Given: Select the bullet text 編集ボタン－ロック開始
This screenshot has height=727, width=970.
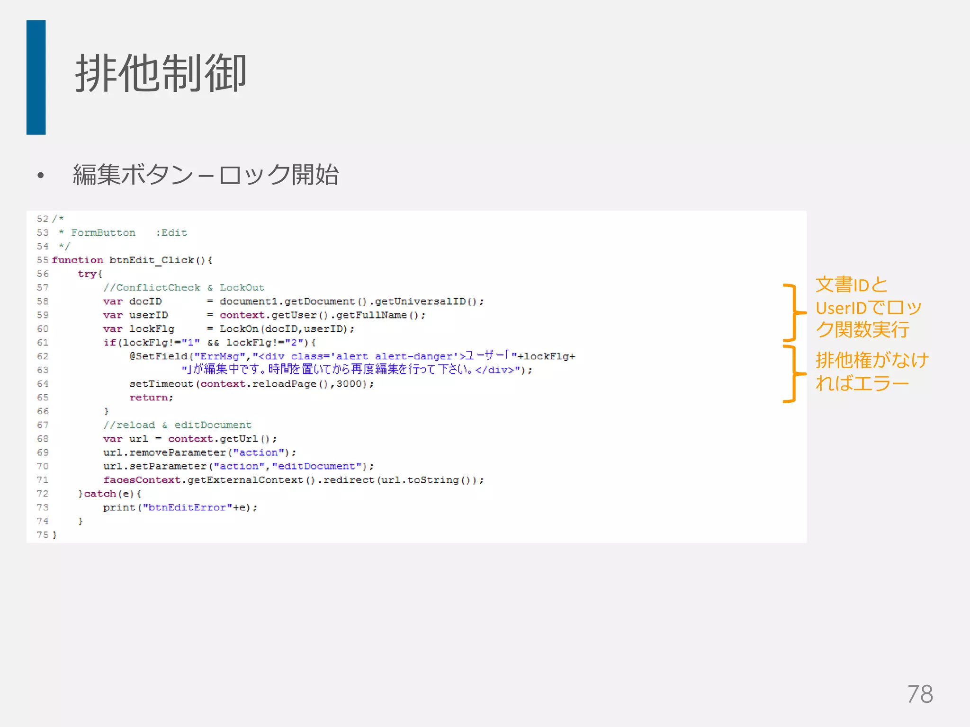Looking at the screenshot, I should coord(206,174).
